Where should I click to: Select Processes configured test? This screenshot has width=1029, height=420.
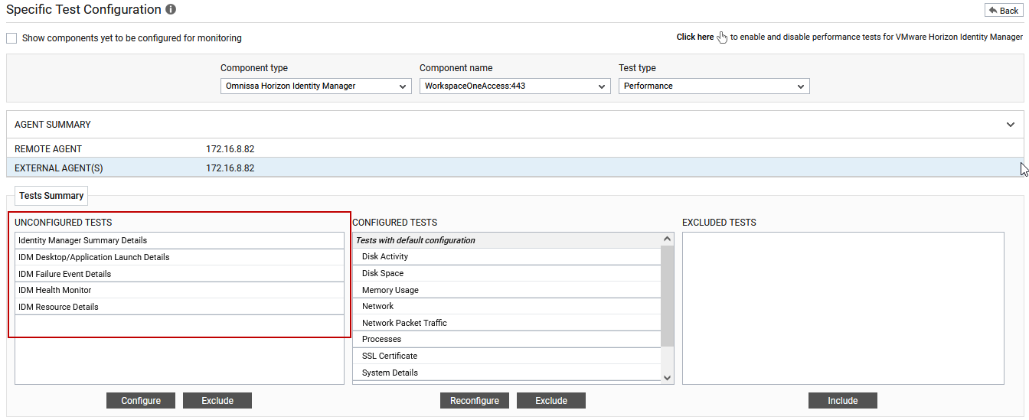pos(507,339)
